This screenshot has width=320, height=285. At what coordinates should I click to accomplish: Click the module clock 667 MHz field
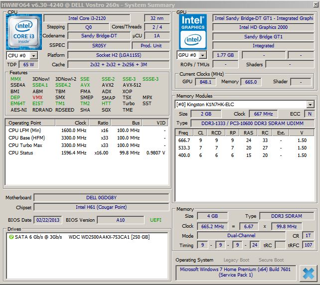263,114
